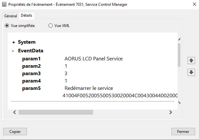Expand the System node
The image size is (199, 140).
pyautogui.click(x=13, y=42)
